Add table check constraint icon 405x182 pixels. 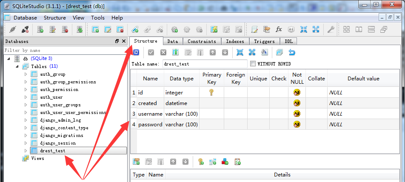click(x=237, y=162)
